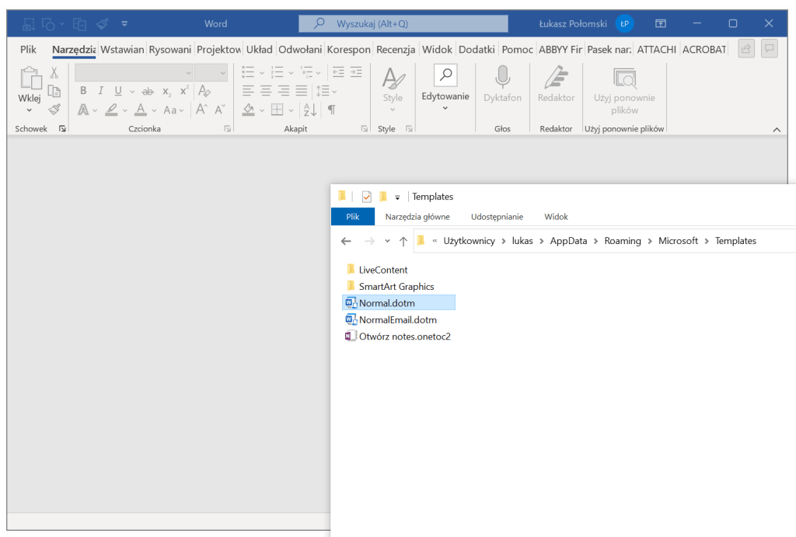Screen dimensions: 796x537
Task: Select the Normal.dotm template file
Action: pos(386,303)
